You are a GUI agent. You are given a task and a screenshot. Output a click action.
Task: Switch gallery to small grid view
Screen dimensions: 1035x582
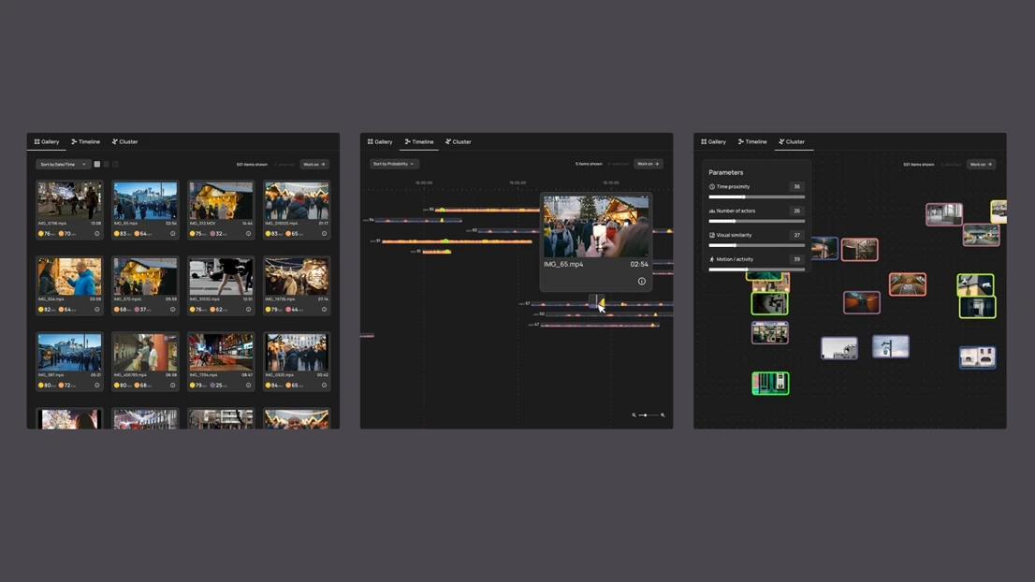tap(116, 165)
